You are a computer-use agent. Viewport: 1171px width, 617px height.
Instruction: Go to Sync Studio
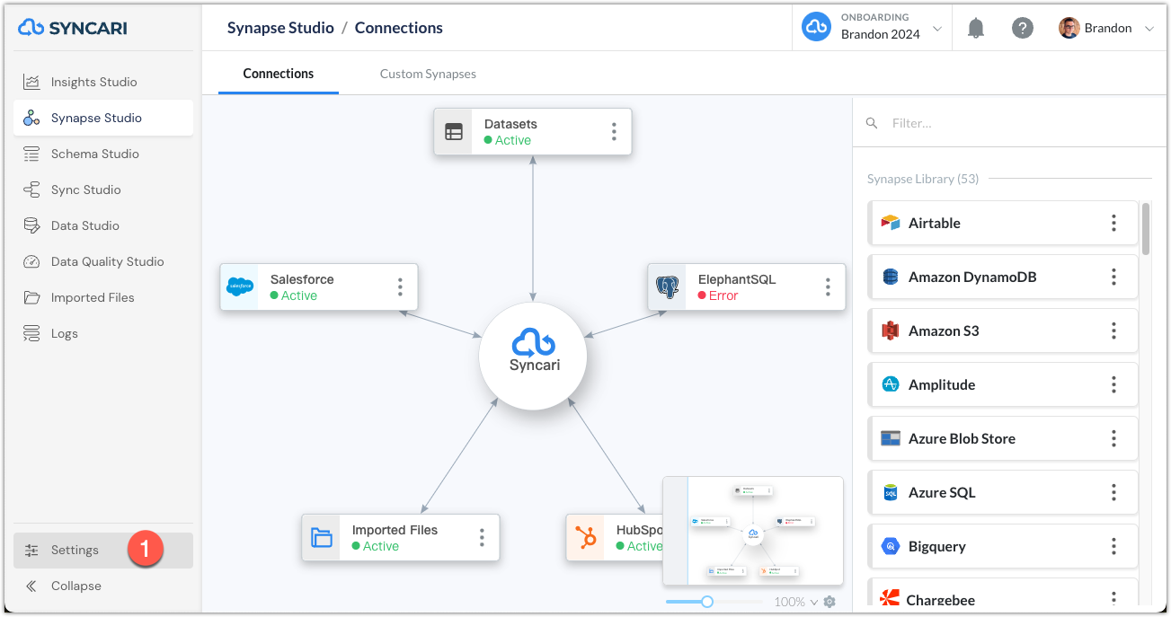103,190
